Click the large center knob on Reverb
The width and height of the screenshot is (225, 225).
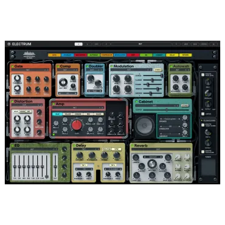pyautogui.click(x=152, y=164)
